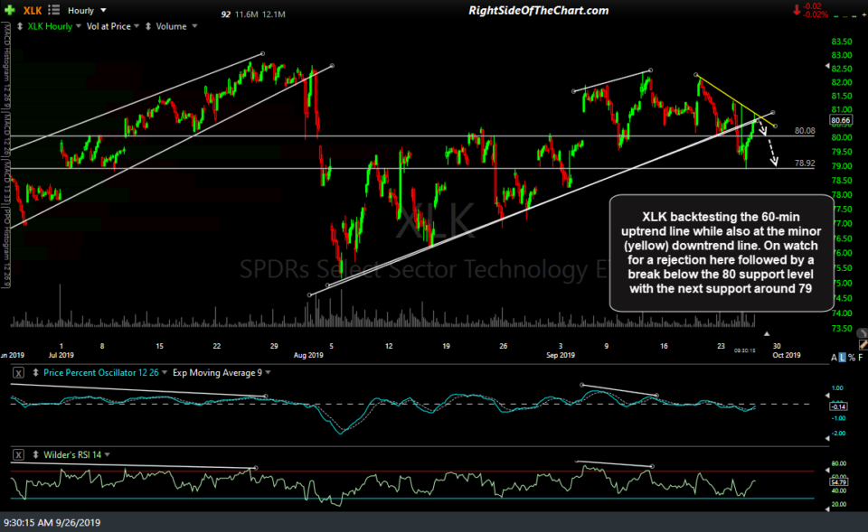Screen dimensions: 868x532
Task: Click the 80.66 price label on the axis
Action: (x=841, y=119)
